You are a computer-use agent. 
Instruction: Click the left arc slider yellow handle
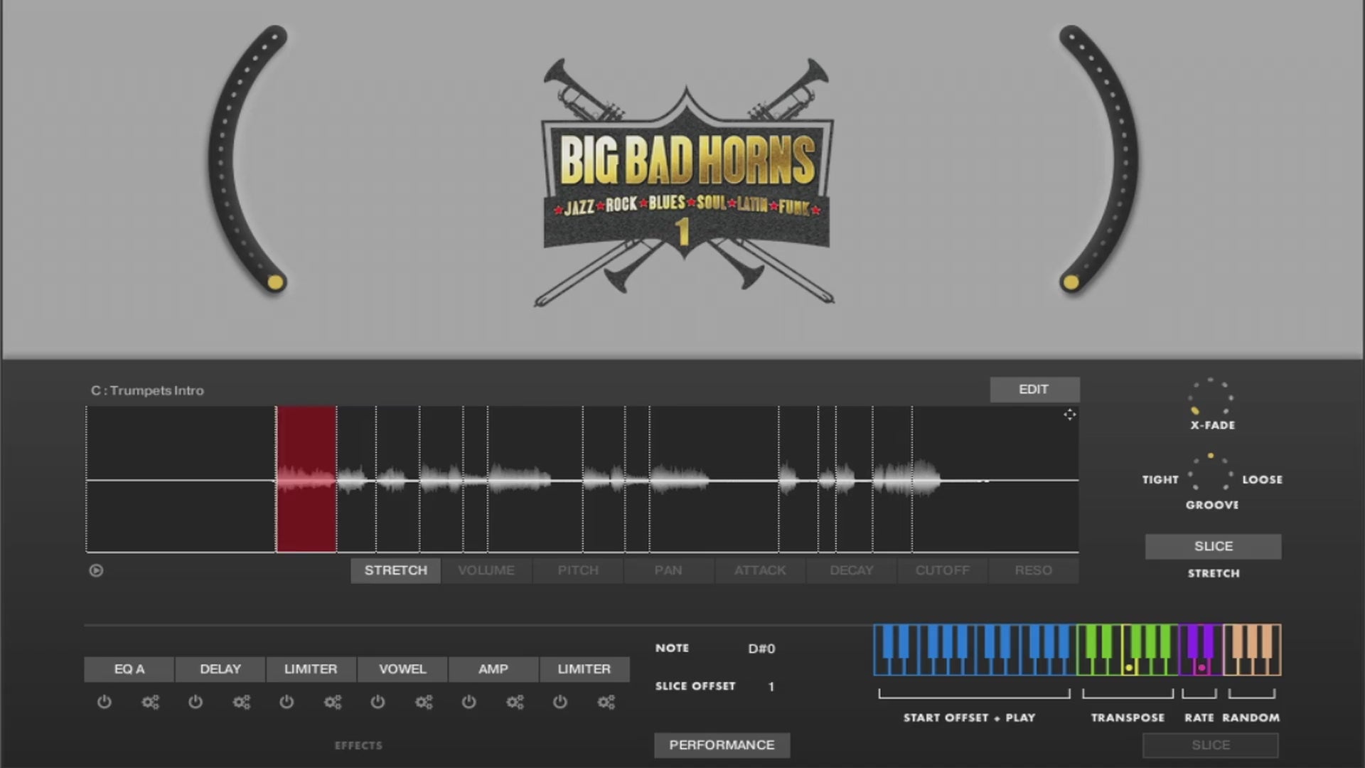pyautogui.click(x=276, y=282)
